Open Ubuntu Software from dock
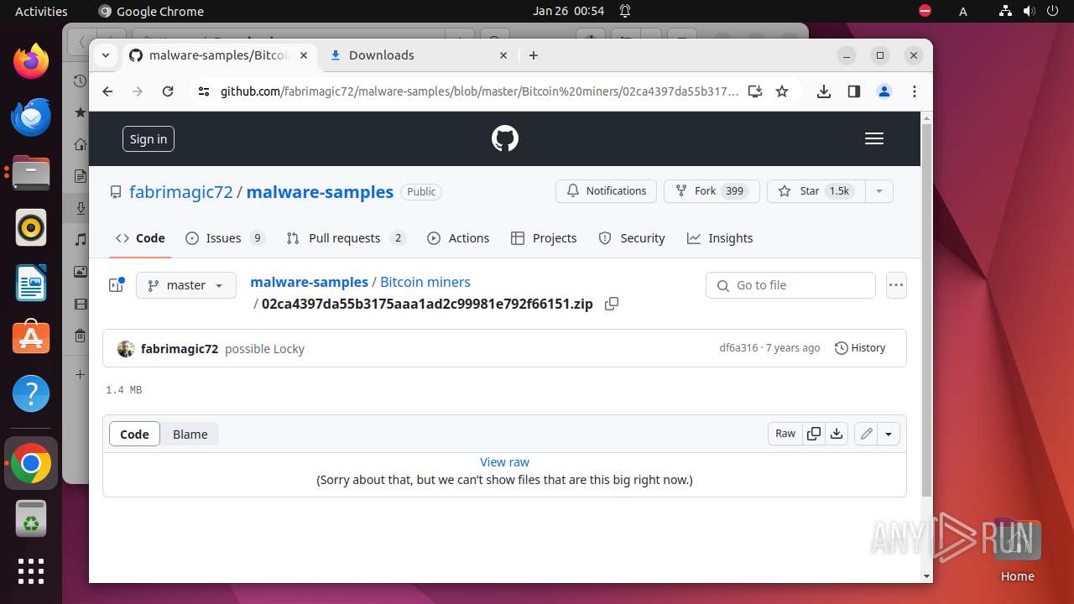1074x604 pixels. tap(31, 338)
